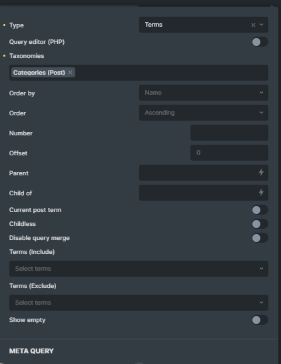Enable Current post term toggle

tap(260, 210)
